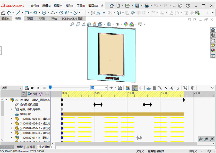Stop the motion study playback
Image resolution: width=216 pixels, height=153 pixels.
44,88
